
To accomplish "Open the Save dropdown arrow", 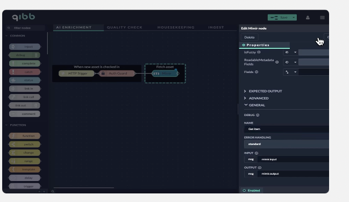I will click(294, 18).
